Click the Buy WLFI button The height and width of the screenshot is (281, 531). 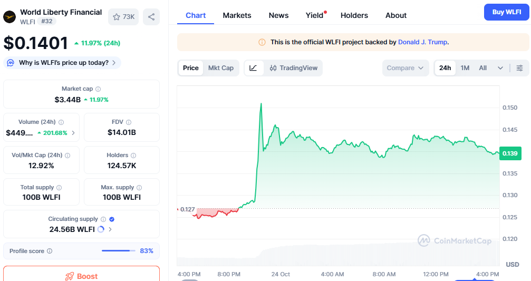tap(506, 12)
